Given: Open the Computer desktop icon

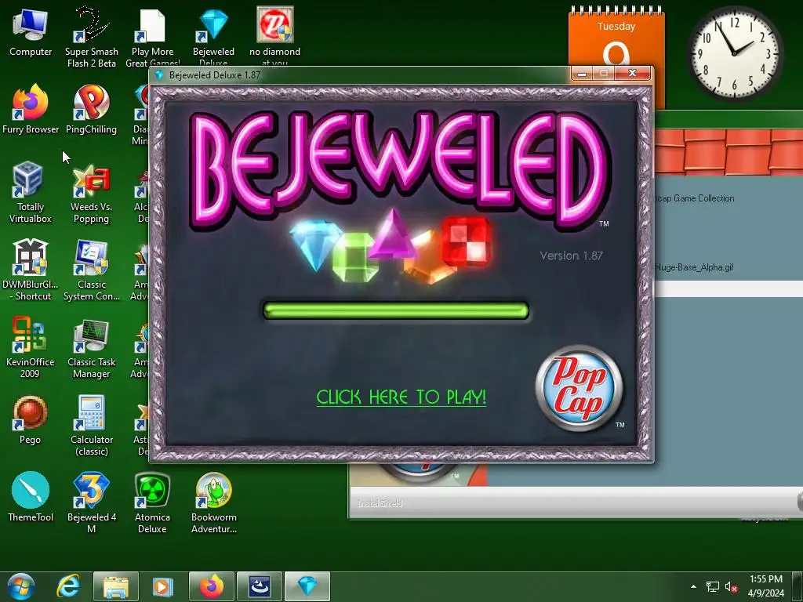Looking at the screenshot, I should point(31,33).
